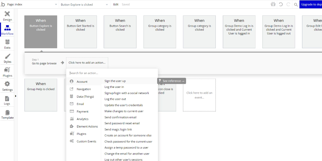Expand the sidebar collapse triangle

click(15, 96)
